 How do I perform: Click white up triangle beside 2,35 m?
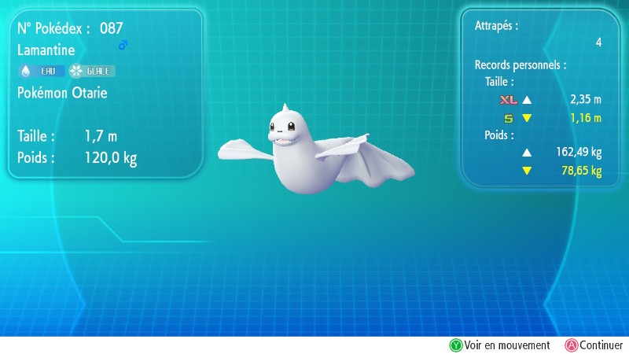tap(527, 101)
